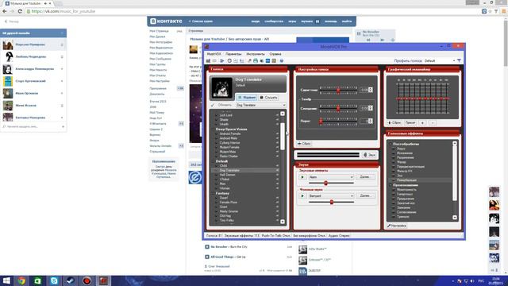Toggle the Морфинг button
Image resolution: width=508 pixels, height=286 pixels.
click(x=247, y=97)
